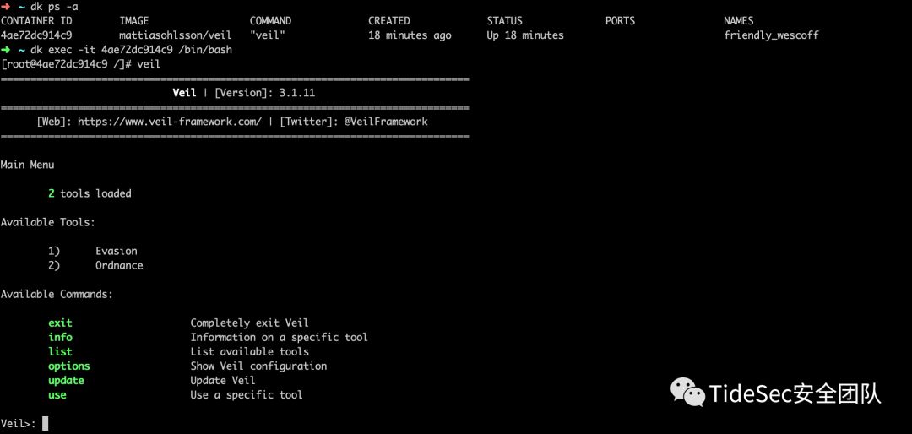Click the "Show Veil configuration" description
The width and height of the screenshot is (912, 434).
[259, 366]
